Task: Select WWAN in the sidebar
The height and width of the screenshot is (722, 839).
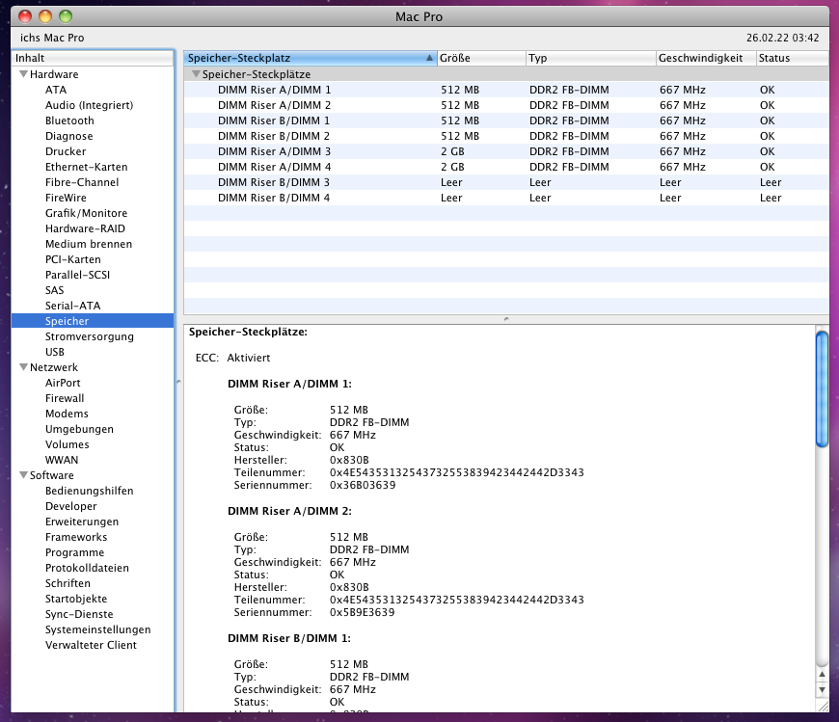Action: click(62, 460)
